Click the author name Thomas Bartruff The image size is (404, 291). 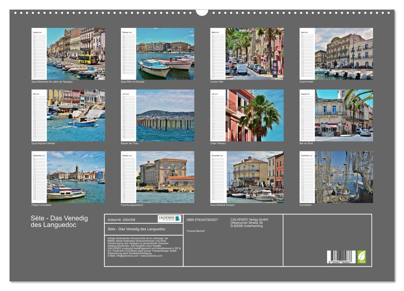(196, 231)
